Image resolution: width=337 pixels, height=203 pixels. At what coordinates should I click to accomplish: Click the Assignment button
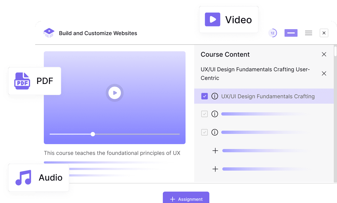coord(186,199)
